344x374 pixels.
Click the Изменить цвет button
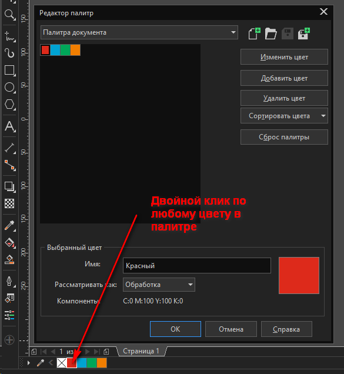click(x=284, y=57)
